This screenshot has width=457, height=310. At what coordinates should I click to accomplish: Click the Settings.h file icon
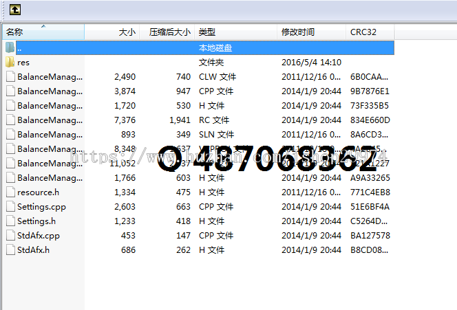(x=10, y=221)
